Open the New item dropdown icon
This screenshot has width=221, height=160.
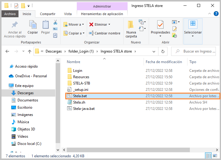pyautogui.click(x=142, y=22)
